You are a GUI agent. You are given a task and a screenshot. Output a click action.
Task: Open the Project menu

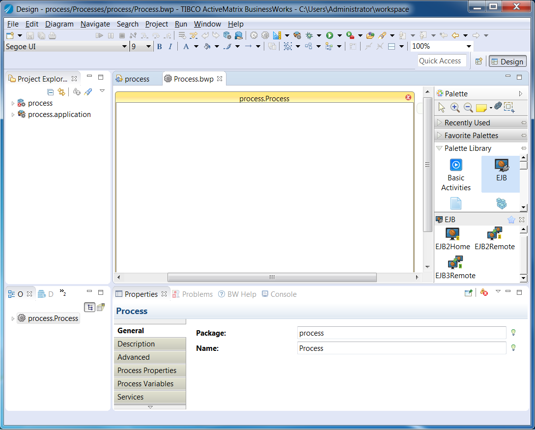tap(157, 24)
